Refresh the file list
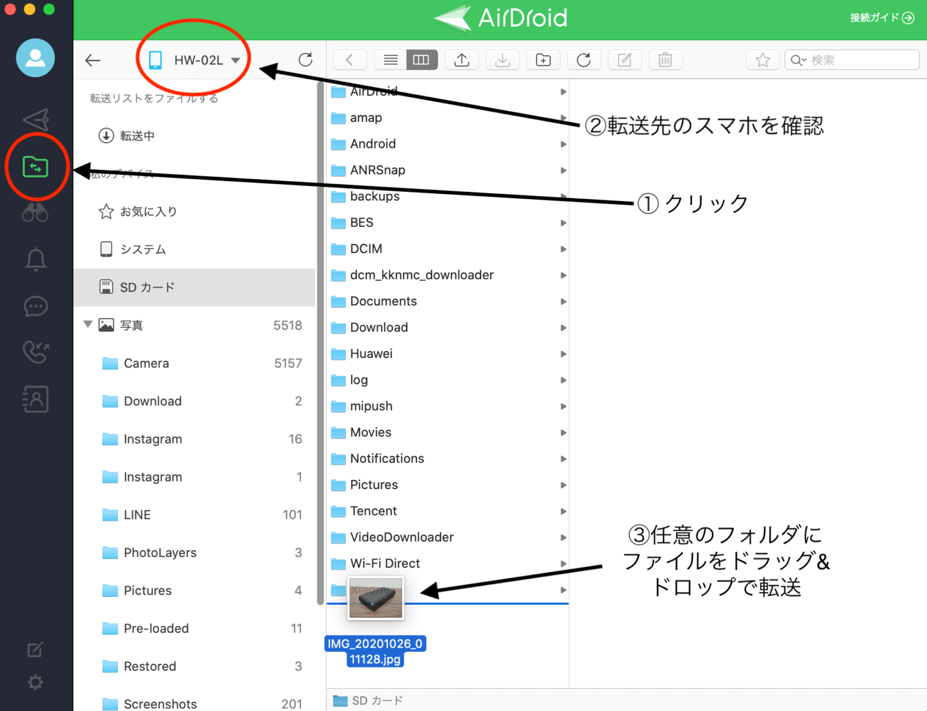The height and width of the screenshot is (711, 927). click(584, 60)
